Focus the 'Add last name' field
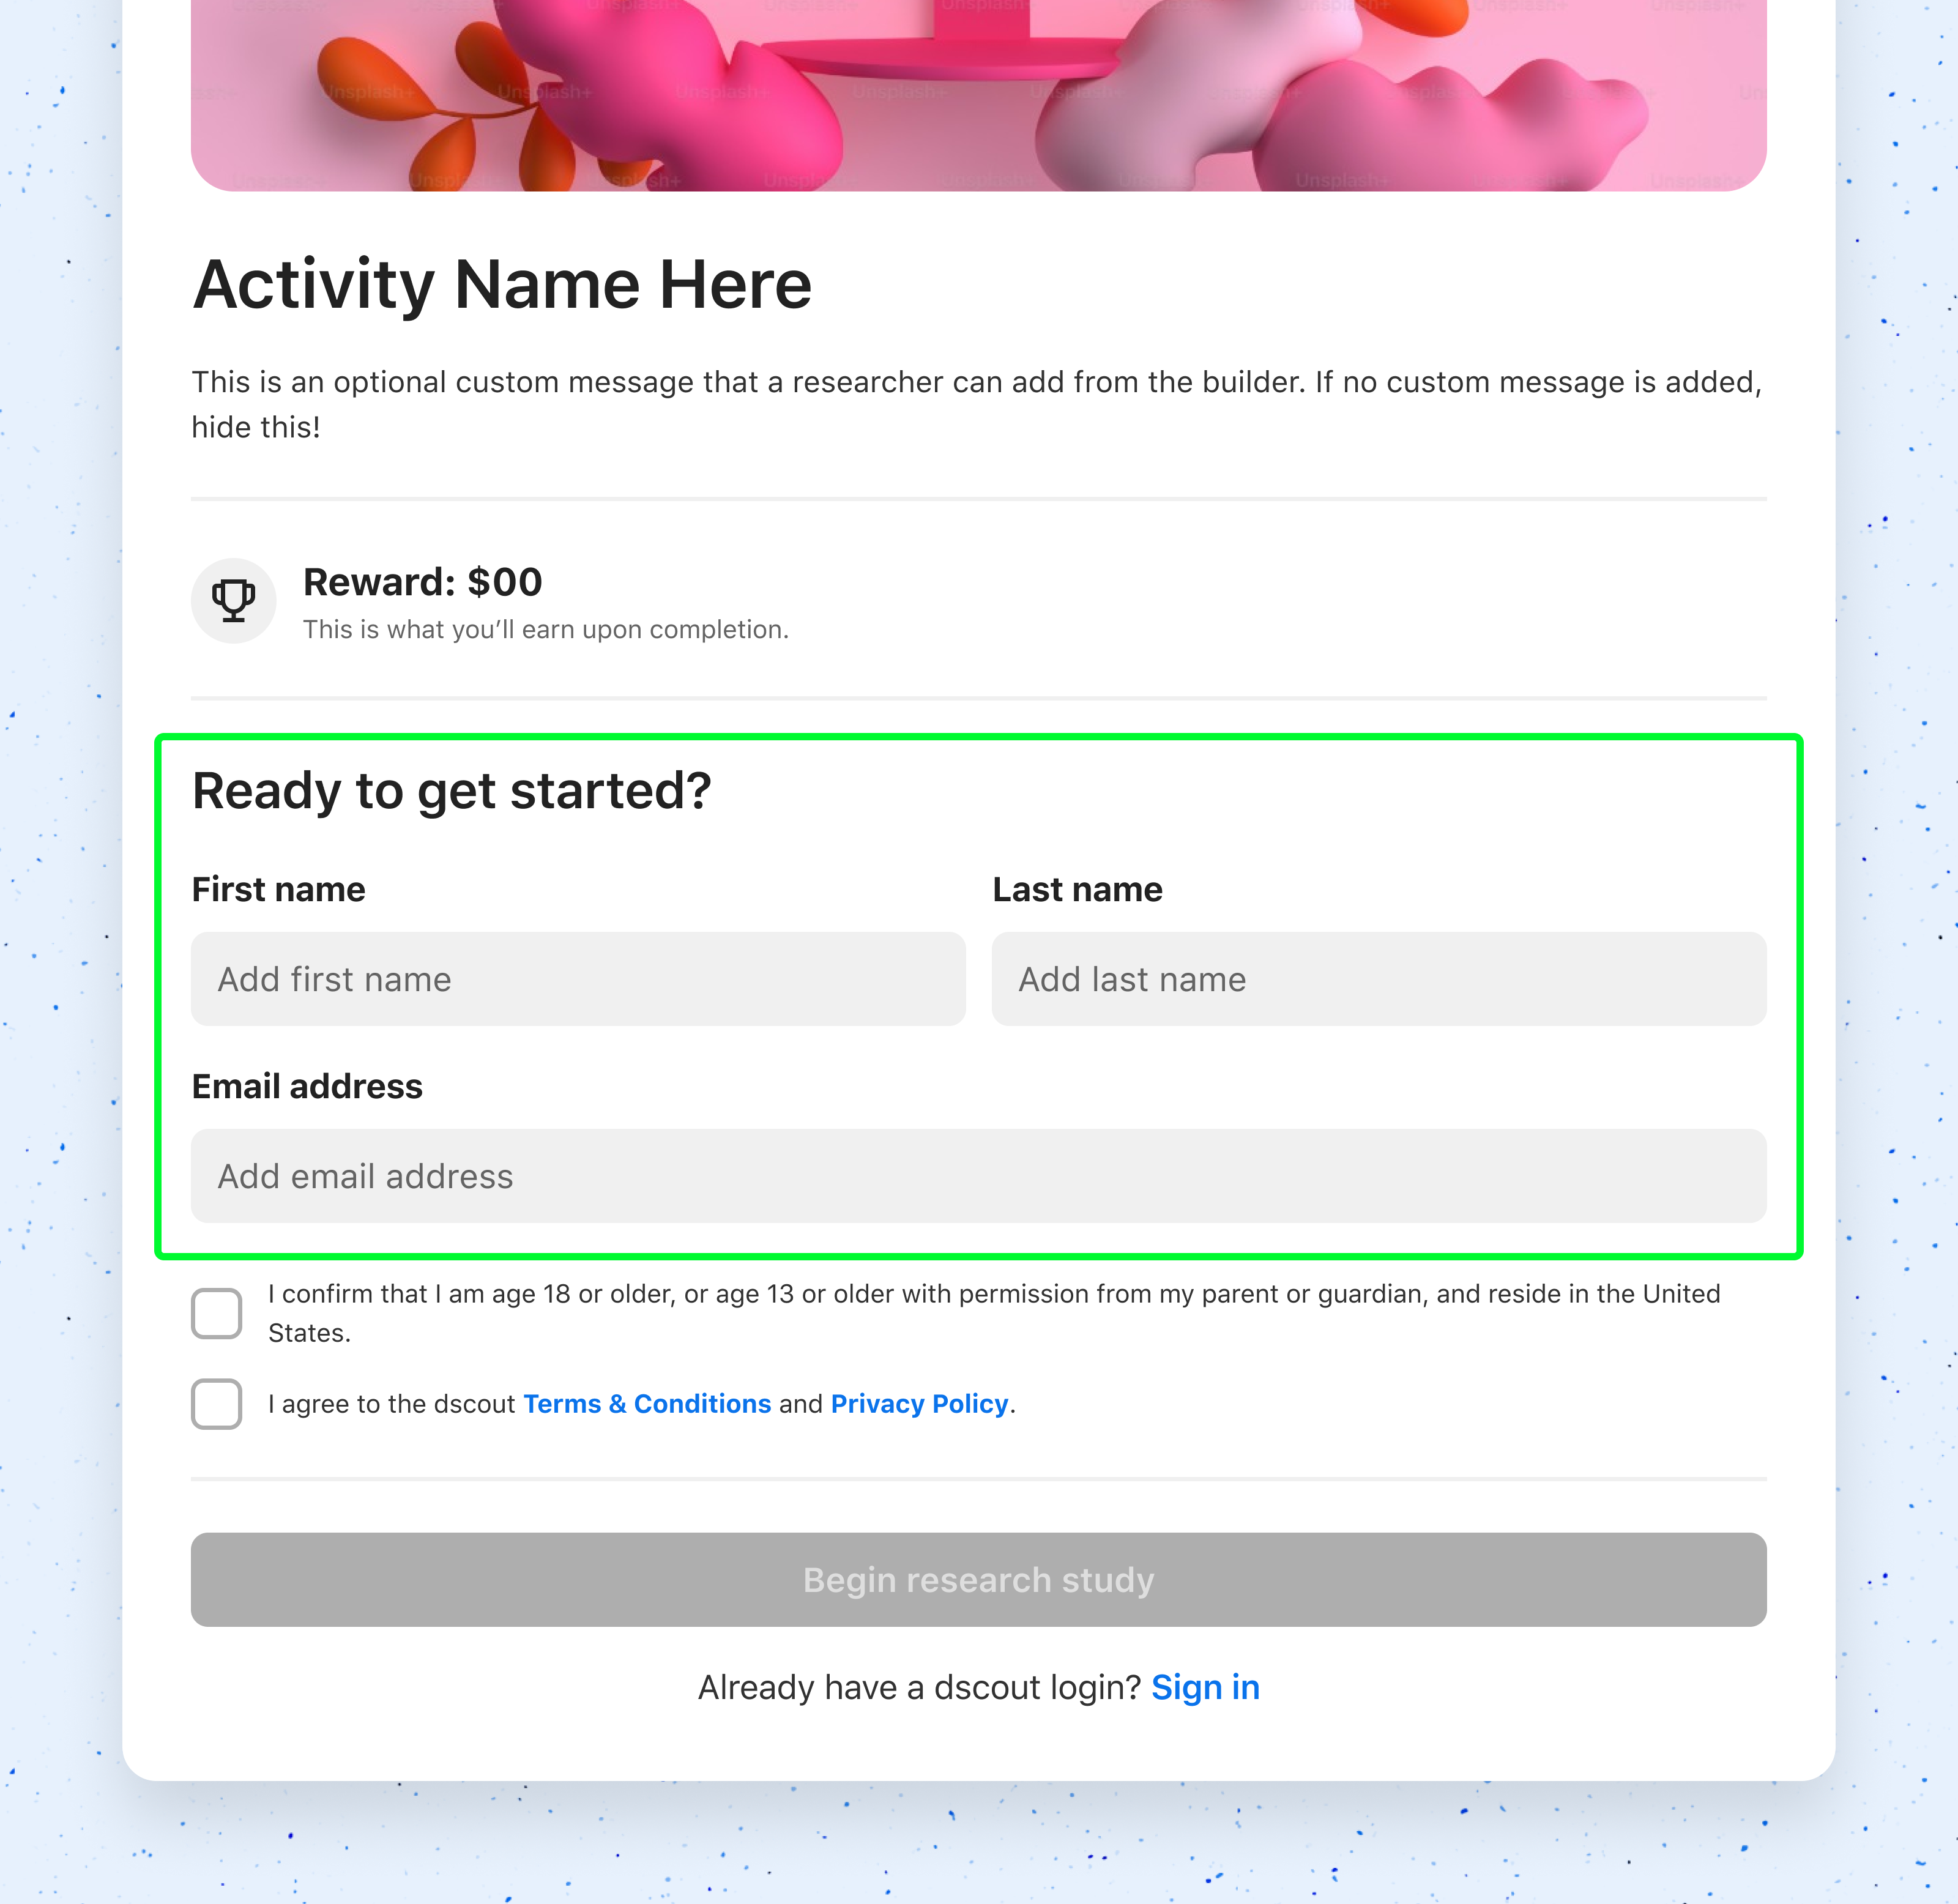The width and height of the screenshot is (1958, 1904). click(1378, 979)
